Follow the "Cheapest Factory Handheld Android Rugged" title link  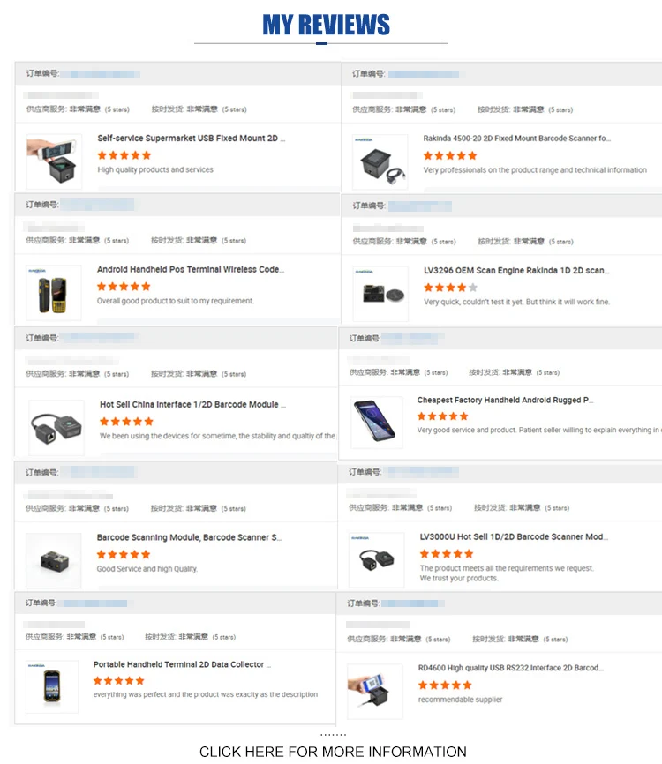click(x=505, y=401)
